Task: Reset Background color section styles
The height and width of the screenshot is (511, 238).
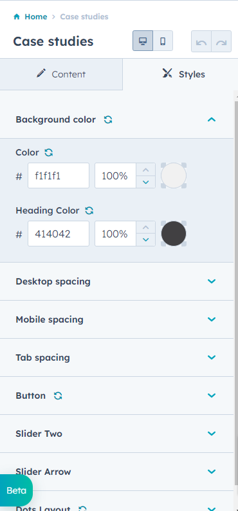Action: coord(108,119)
